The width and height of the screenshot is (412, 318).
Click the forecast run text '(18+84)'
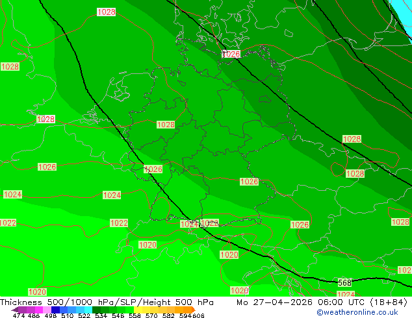(x=389, y=302)
